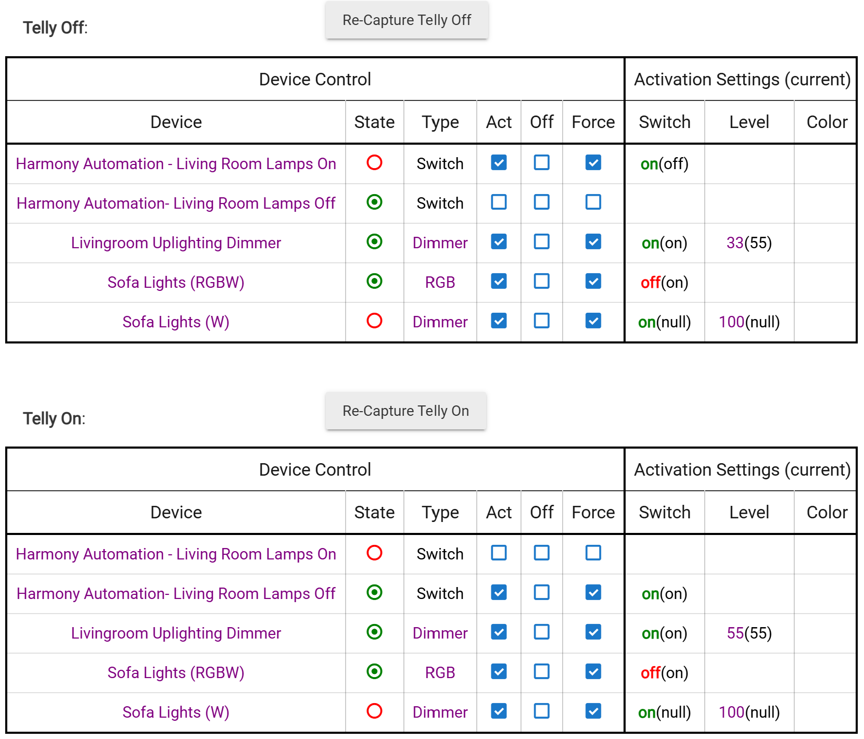Click red state circle for Sofa Lights (W) in Telly On
Image resolution: width=864 pixels, height=739 pixels.
[374, 711]
